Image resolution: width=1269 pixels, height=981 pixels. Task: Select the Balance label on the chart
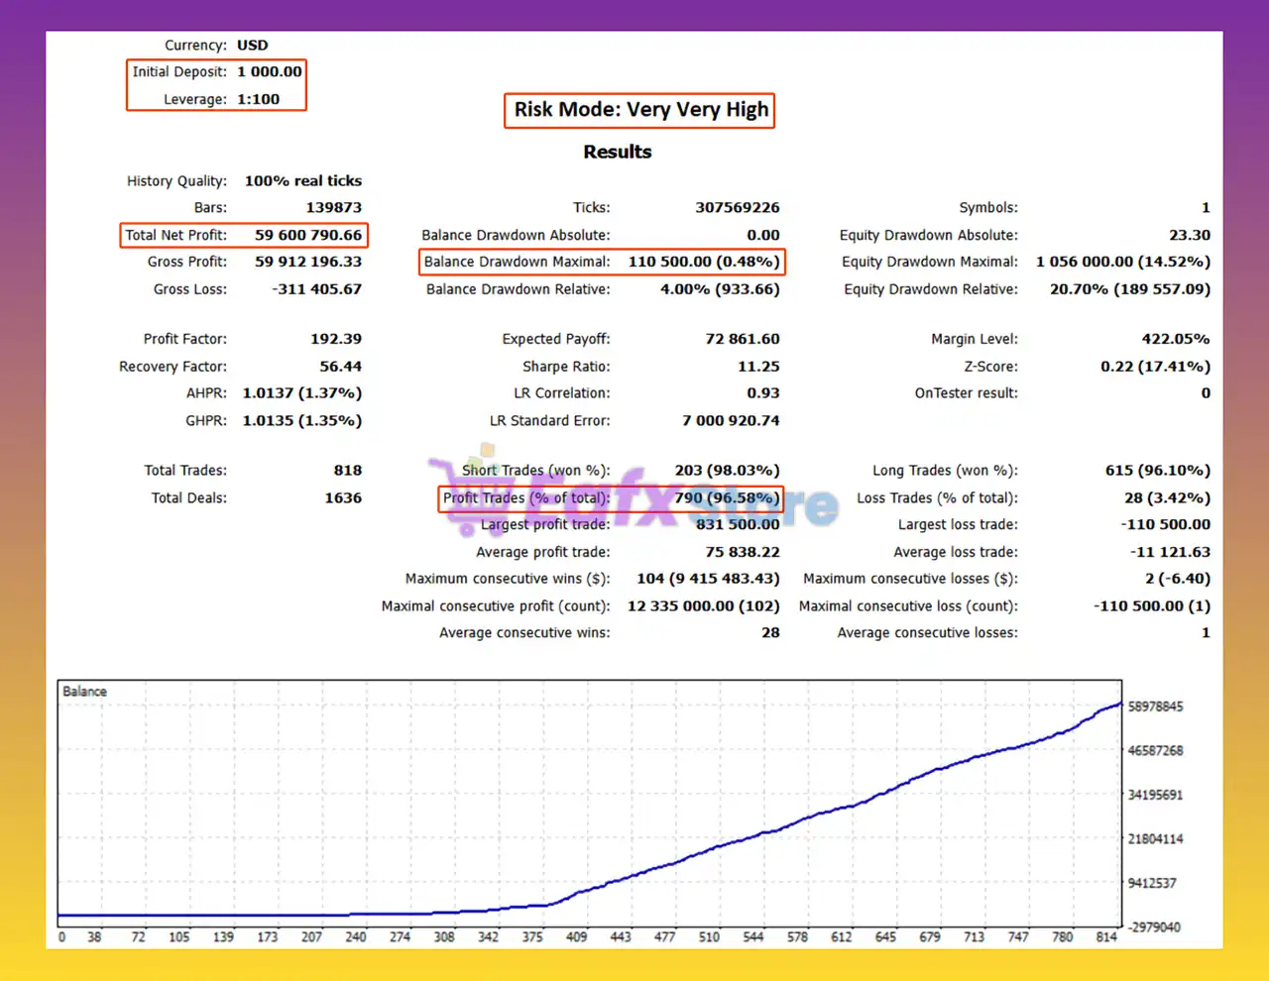point(83,691)
